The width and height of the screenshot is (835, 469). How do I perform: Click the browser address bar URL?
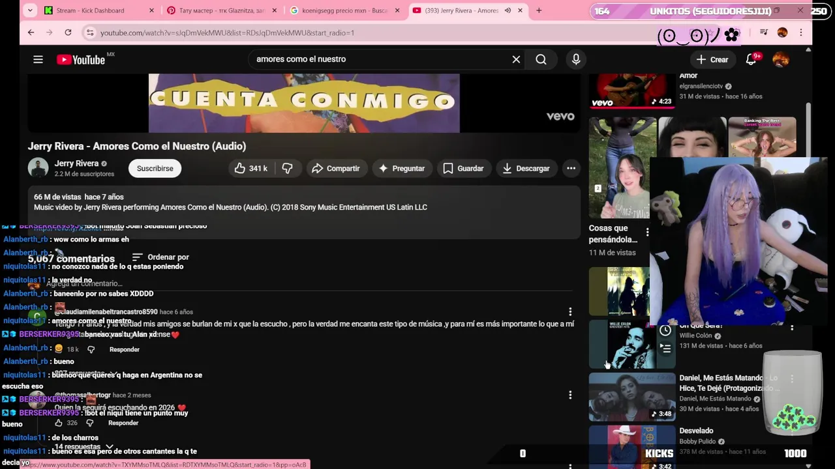point(227,33)
